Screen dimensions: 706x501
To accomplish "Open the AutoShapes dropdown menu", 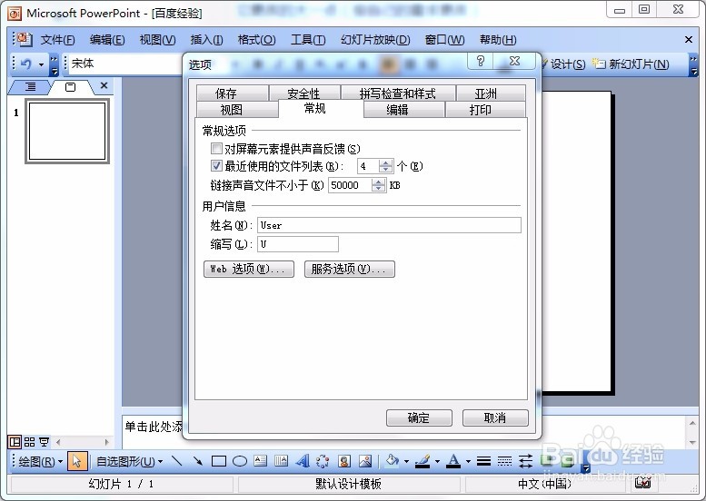I will (129, 461).
